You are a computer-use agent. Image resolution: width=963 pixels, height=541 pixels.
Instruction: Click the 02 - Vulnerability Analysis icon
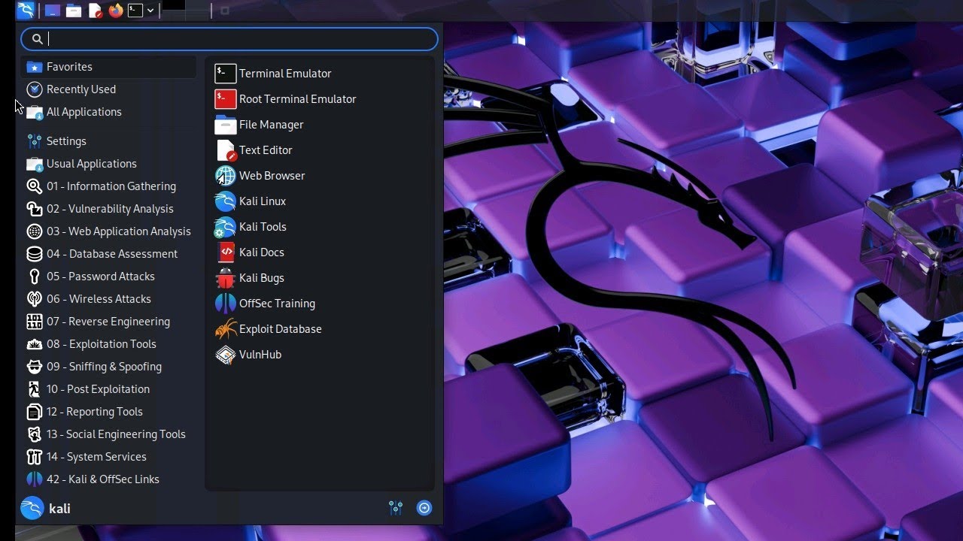(x=35, y=209)
